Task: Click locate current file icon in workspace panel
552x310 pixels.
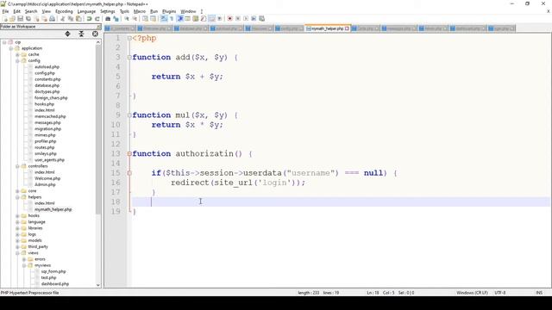Action: (x=95, y=34)
